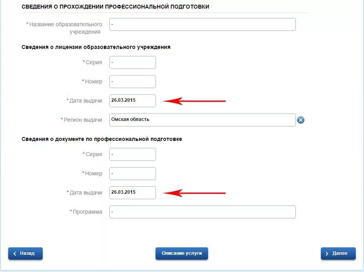Click the right chevron icon on the Далее button
Image resolution: width=364 pixels, height=272 pixels.
(x=327, y=254)
